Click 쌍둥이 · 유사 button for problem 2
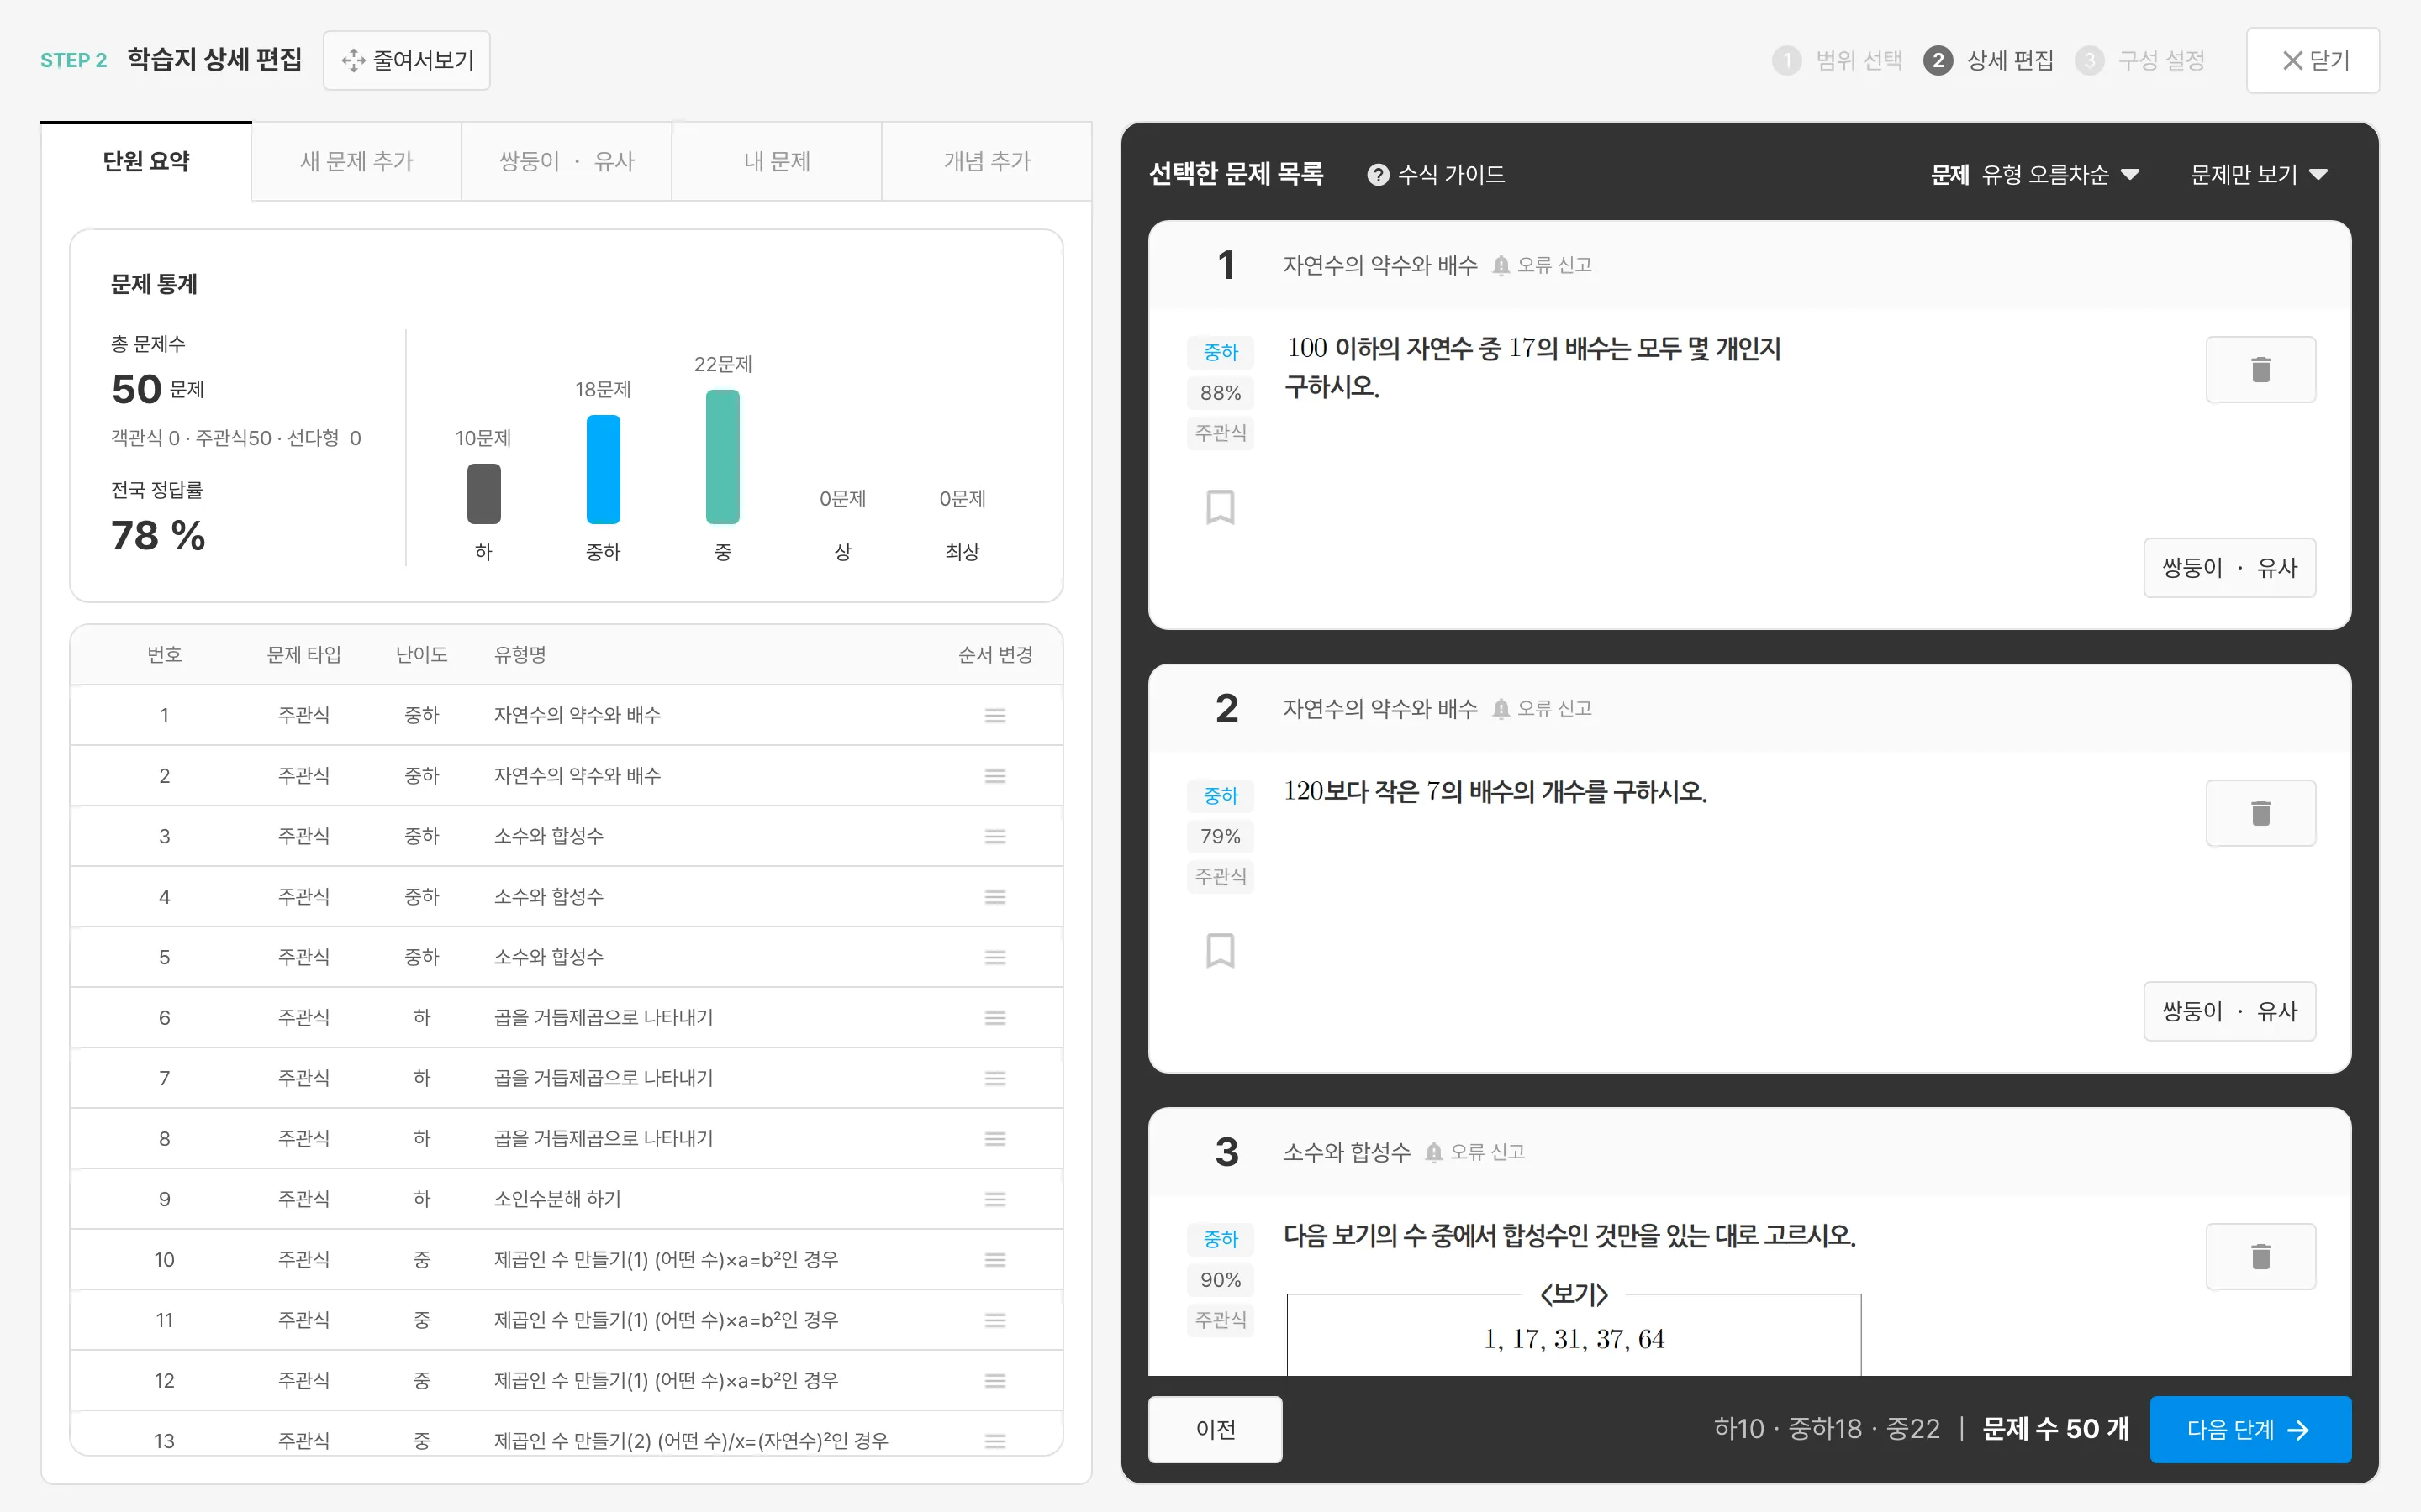This screenshot has width=2421, height=1512. coord(2229,1011)
